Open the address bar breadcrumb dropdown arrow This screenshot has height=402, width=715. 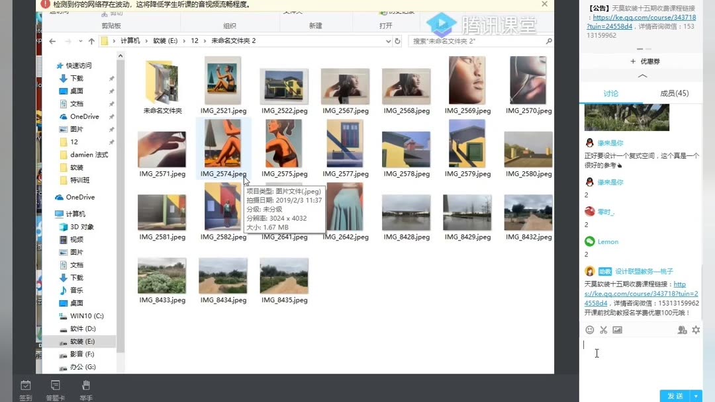[x=389, y=41]
